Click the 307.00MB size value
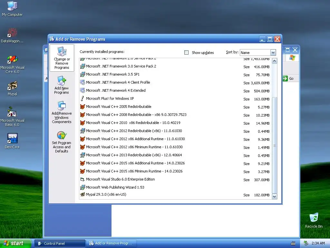Screen dimensions: 330x248 pyautogui.click(x=262, y=180)
